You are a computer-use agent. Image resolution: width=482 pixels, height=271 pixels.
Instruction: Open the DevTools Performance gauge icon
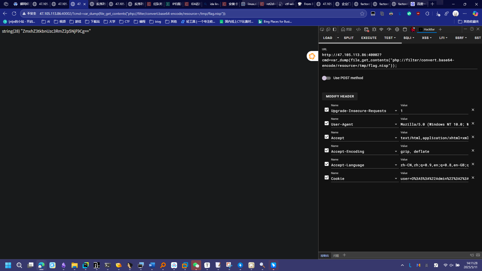tap(389, 29)
